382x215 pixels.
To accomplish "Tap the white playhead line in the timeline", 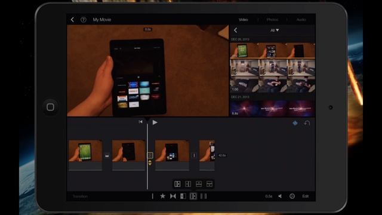I will tap(147, 156).
